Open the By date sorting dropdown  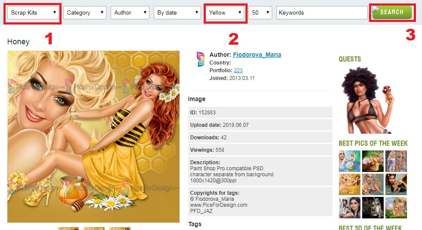[177, 12]
